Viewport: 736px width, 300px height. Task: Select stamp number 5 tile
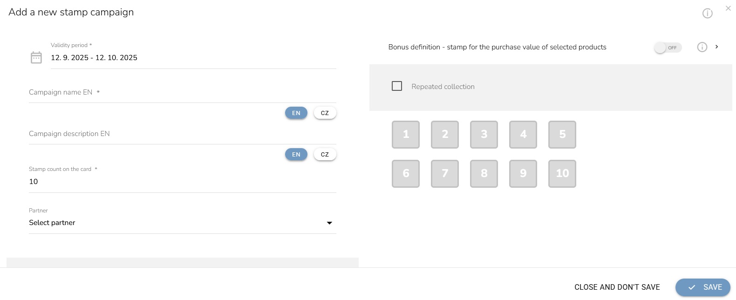[562, 135]
